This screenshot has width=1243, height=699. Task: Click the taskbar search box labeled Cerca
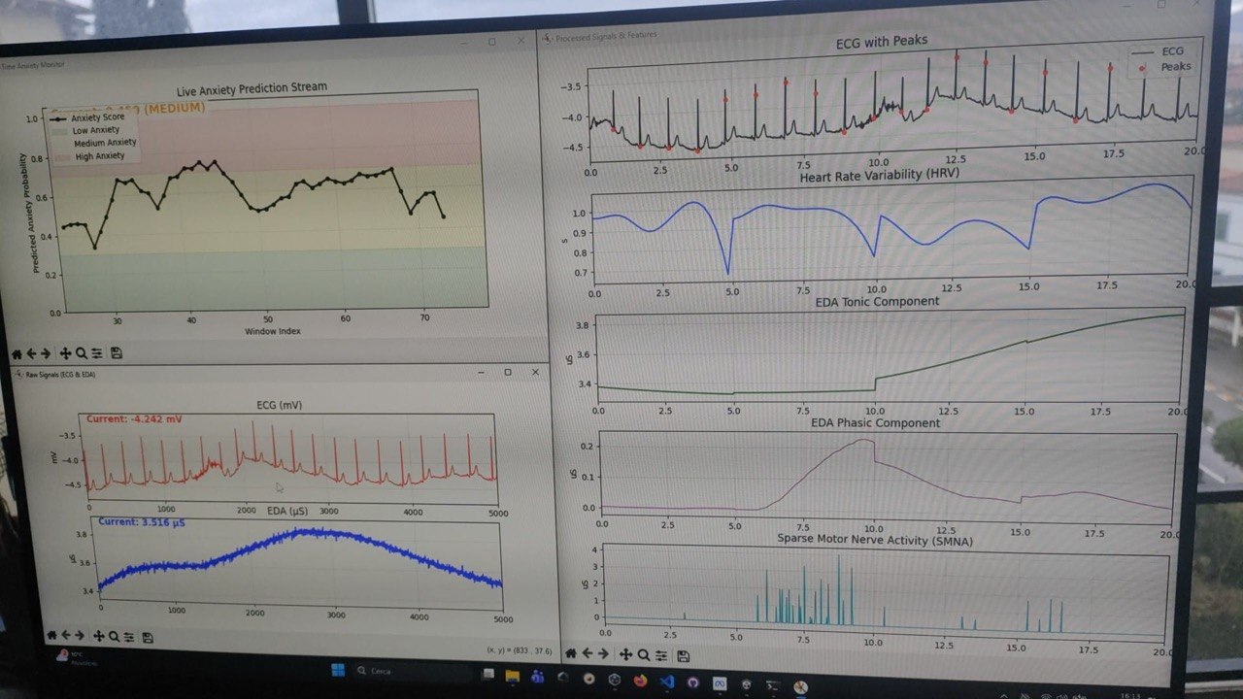(413, 672)
